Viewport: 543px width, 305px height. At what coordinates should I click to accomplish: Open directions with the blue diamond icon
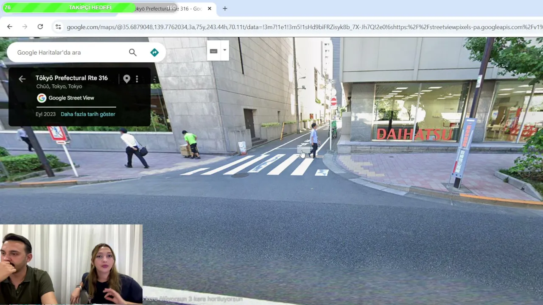[x=154, y=53]
